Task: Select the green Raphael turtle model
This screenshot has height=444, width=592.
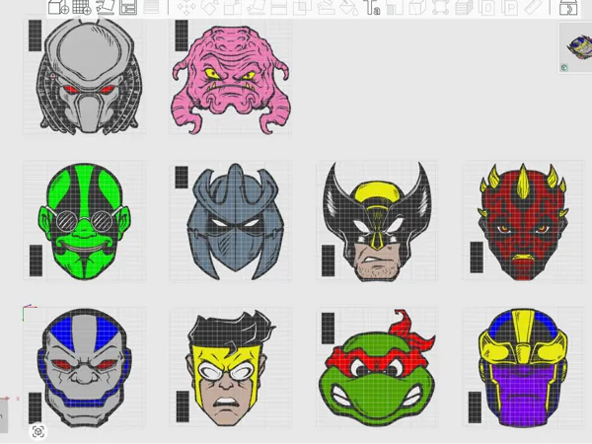Action: click(x=377, y=368)
